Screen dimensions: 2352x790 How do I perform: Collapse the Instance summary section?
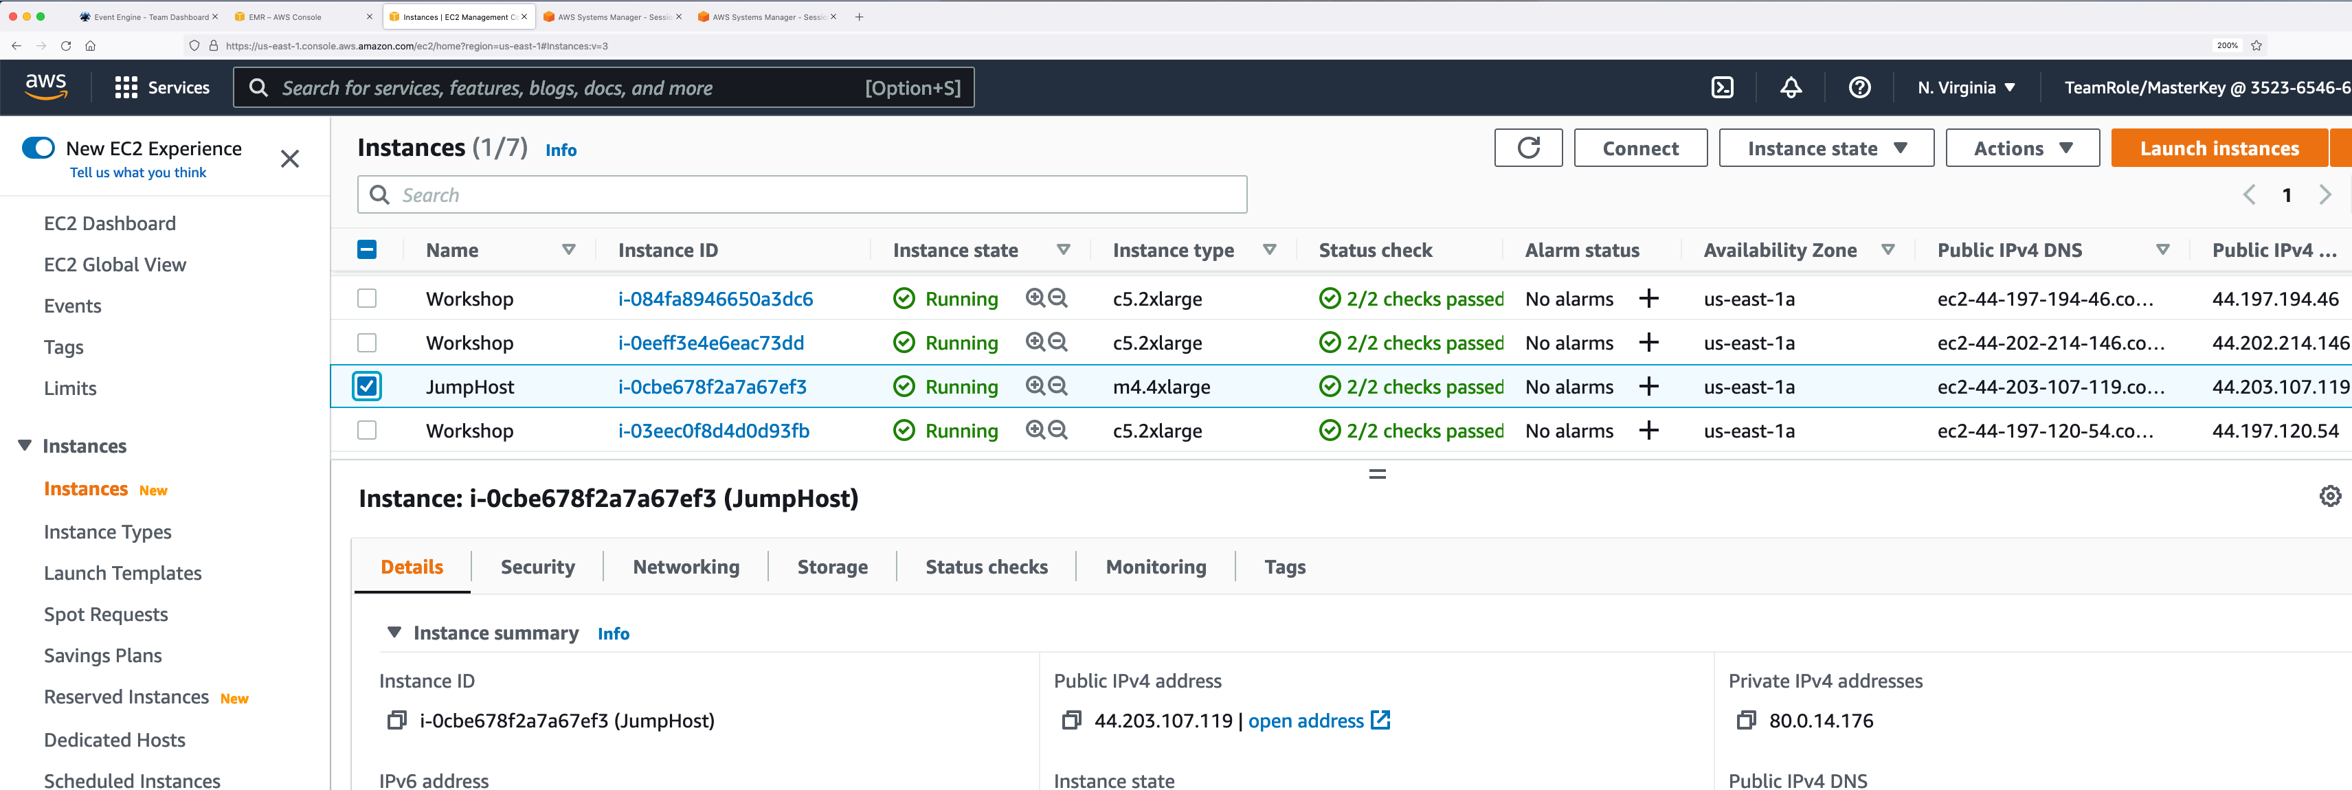point(394,632)
